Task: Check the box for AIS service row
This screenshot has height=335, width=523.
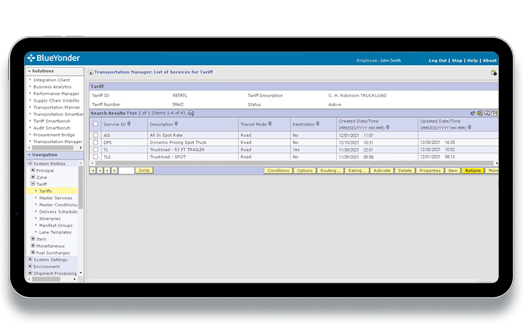Action: (96, 135)
